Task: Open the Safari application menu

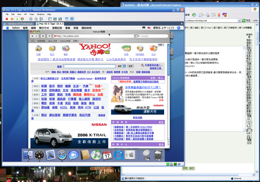Action: [x=16, y=28]
